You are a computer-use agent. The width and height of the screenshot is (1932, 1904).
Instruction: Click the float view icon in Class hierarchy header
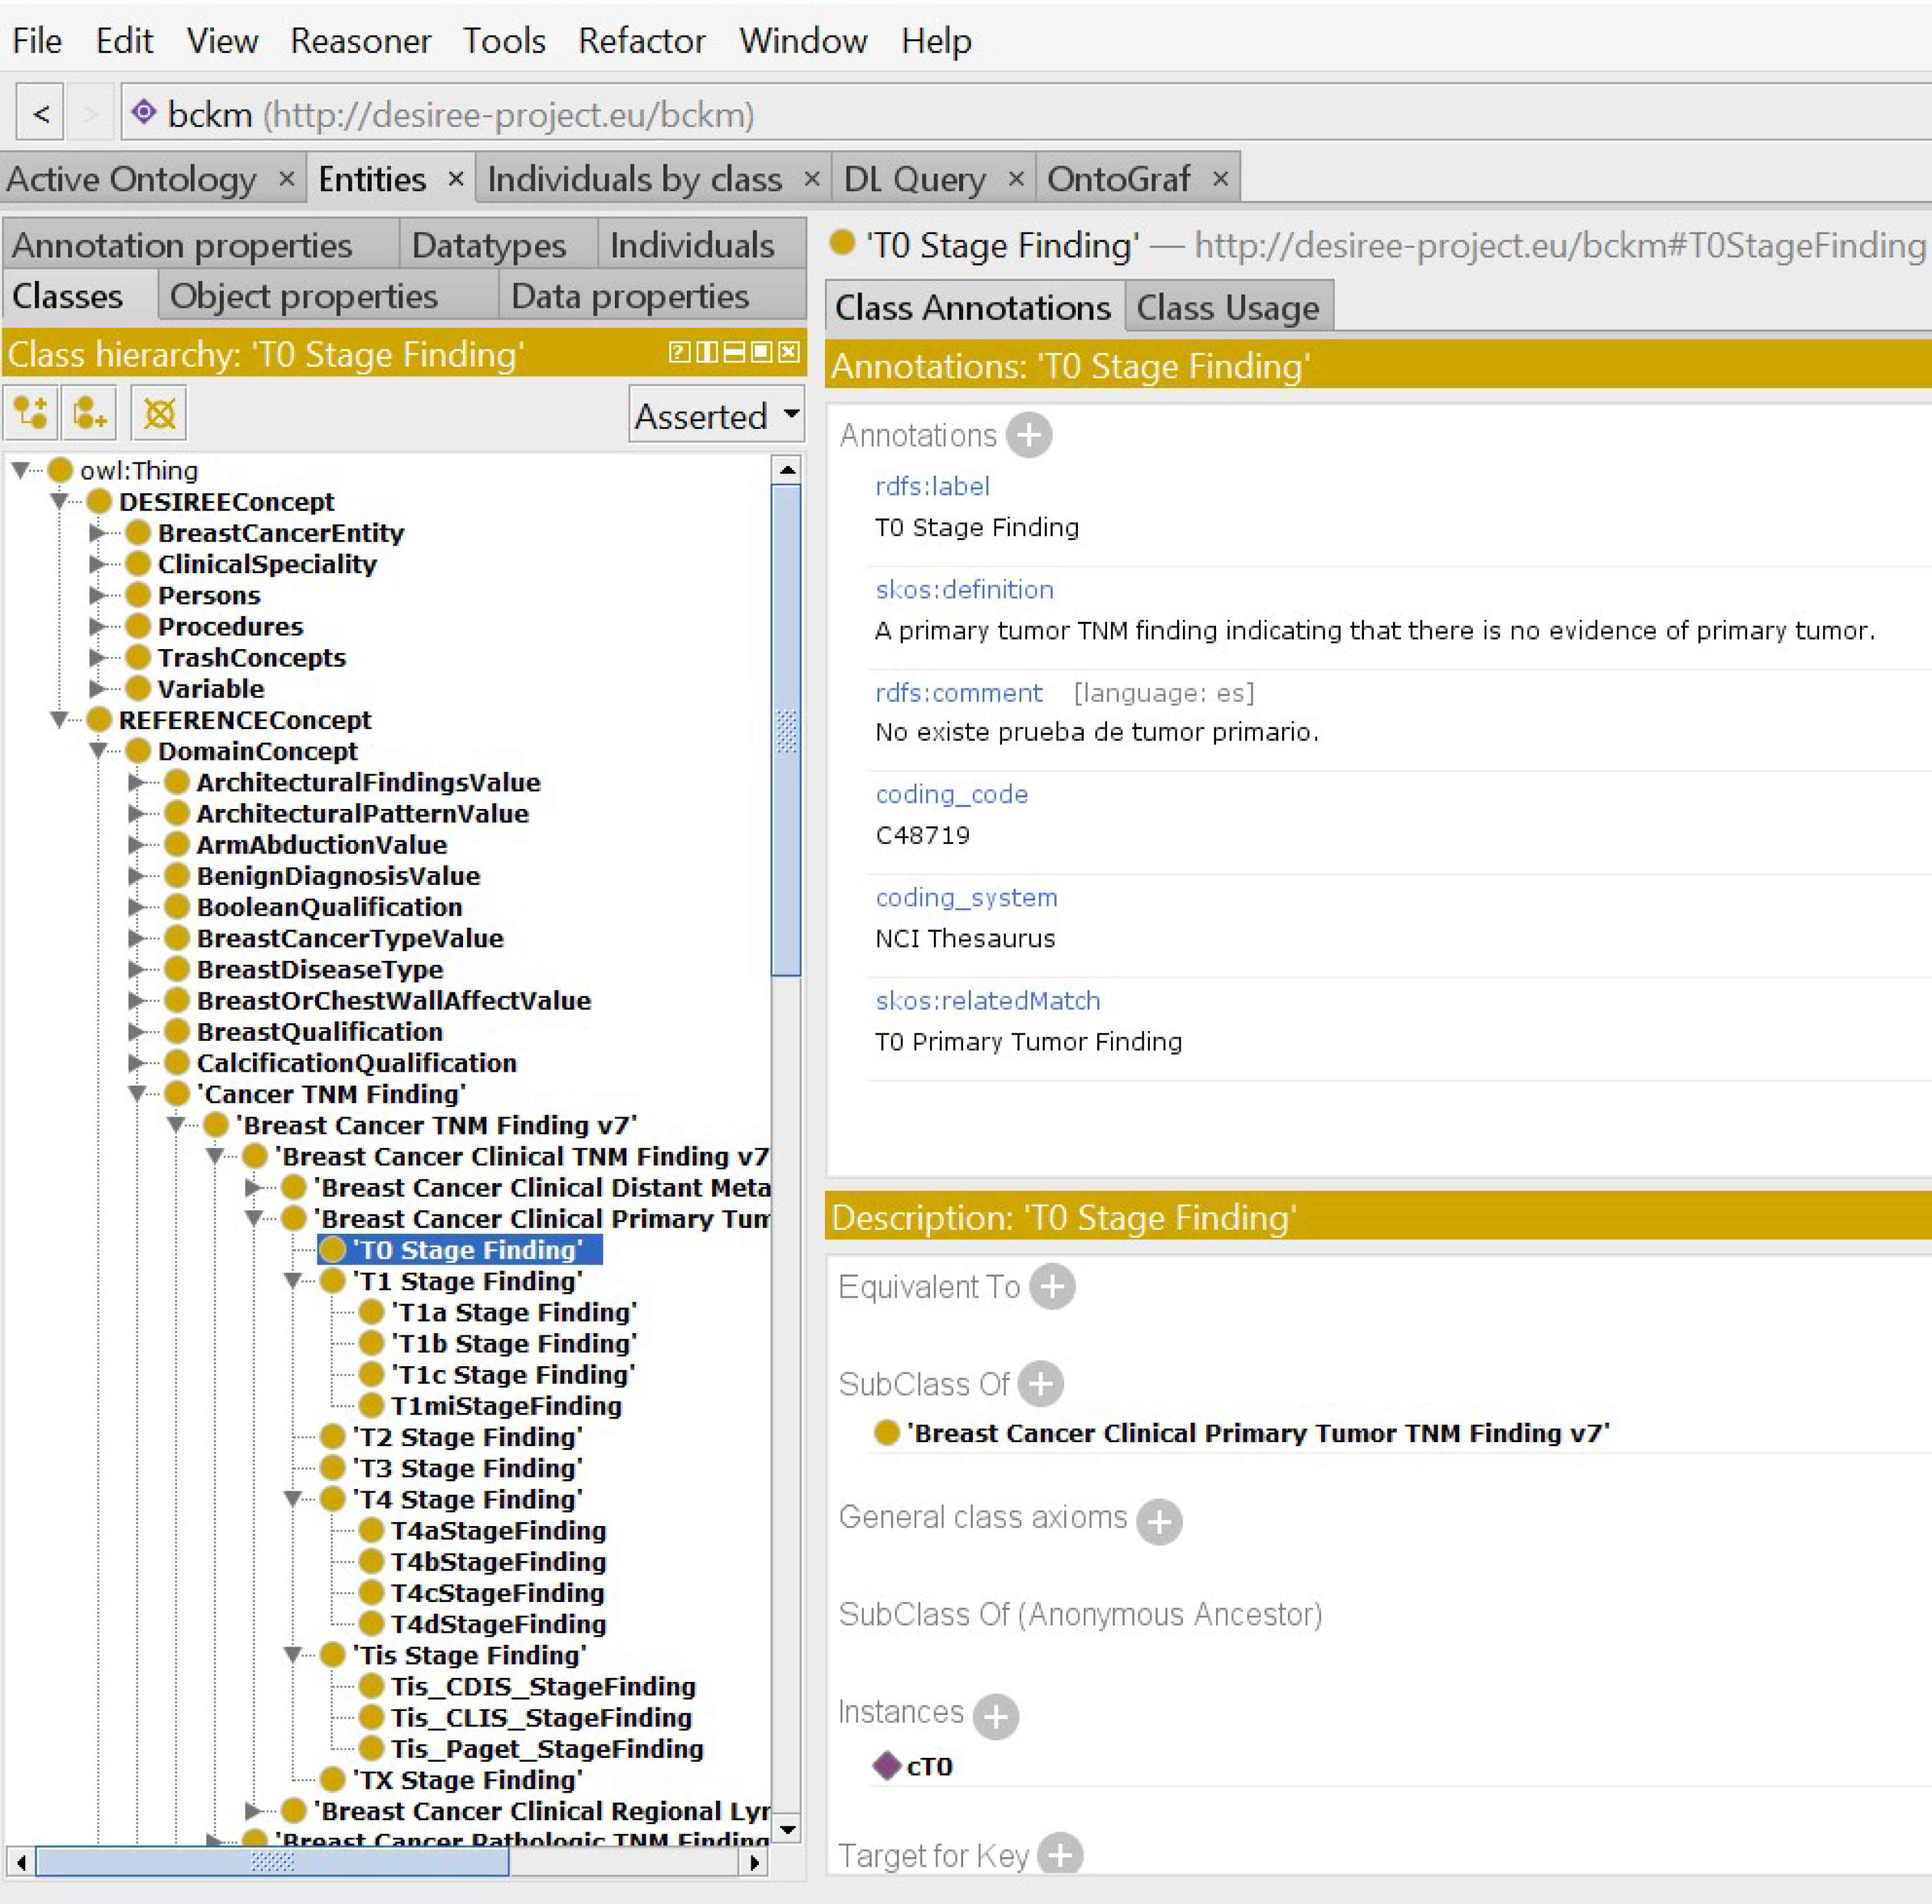click(x=761, y=352)
